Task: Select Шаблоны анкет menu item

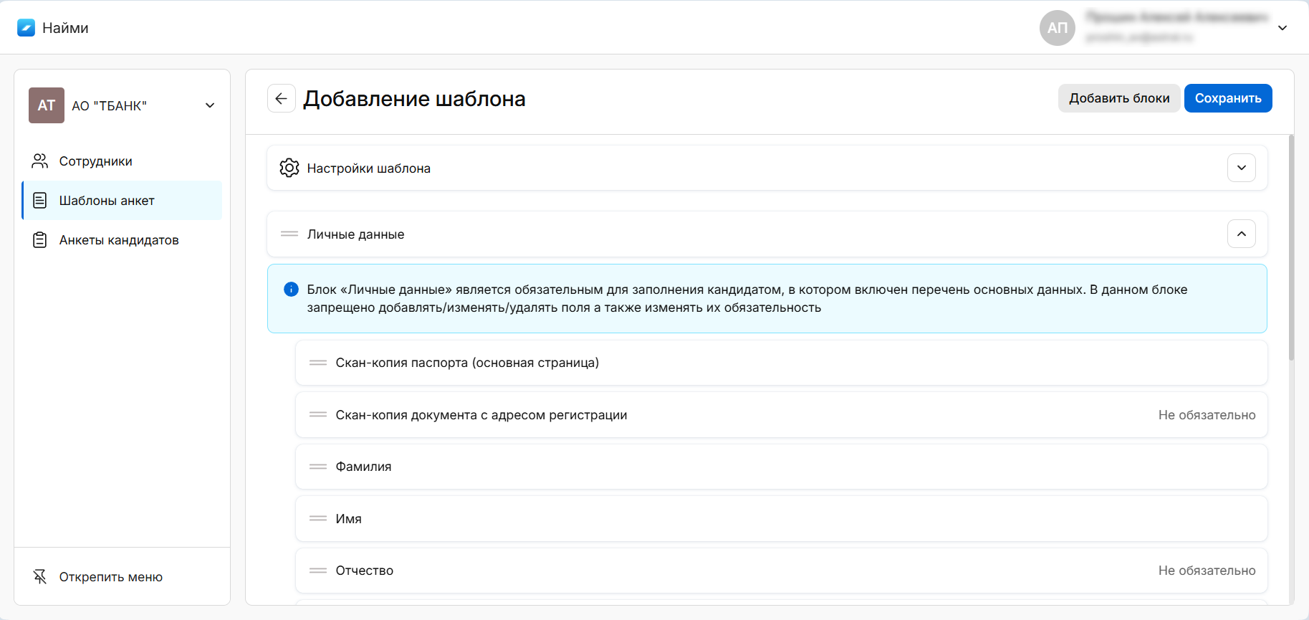Action: point(107,201)
